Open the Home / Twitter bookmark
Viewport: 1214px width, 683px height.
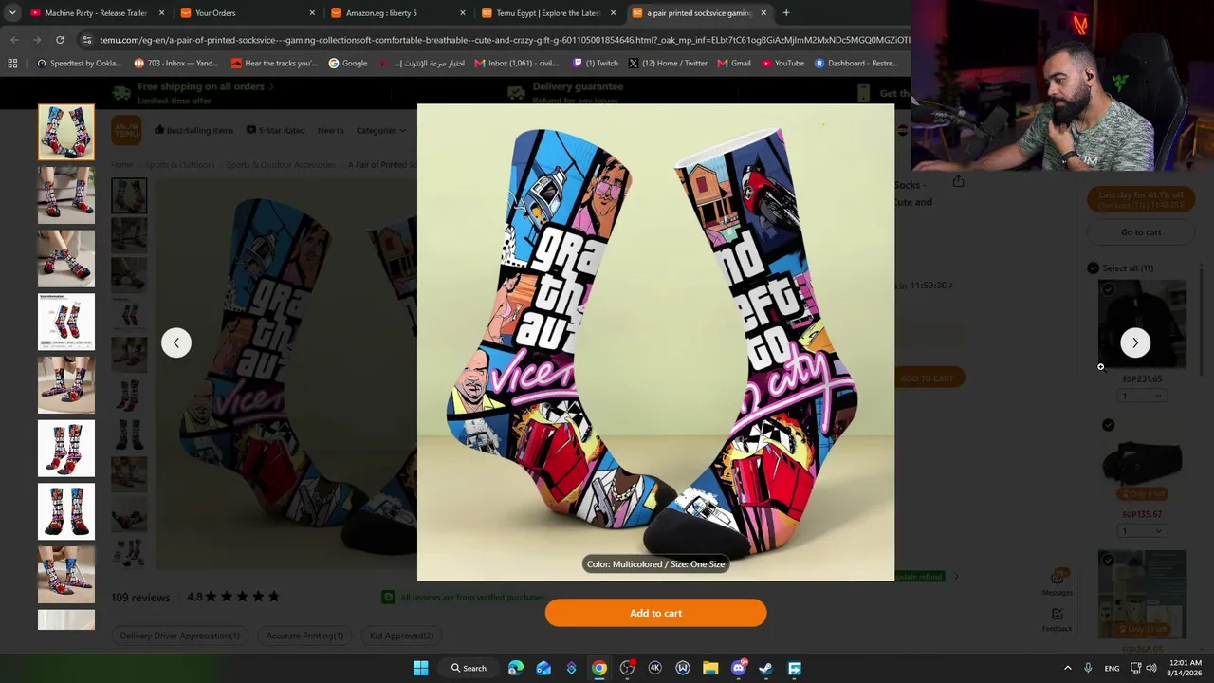(x=668, y=64)
